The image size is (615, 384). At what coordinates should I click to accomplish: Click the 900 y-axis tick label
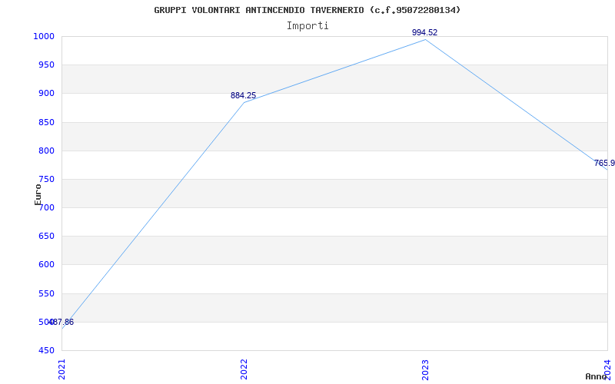coord(45,94)
